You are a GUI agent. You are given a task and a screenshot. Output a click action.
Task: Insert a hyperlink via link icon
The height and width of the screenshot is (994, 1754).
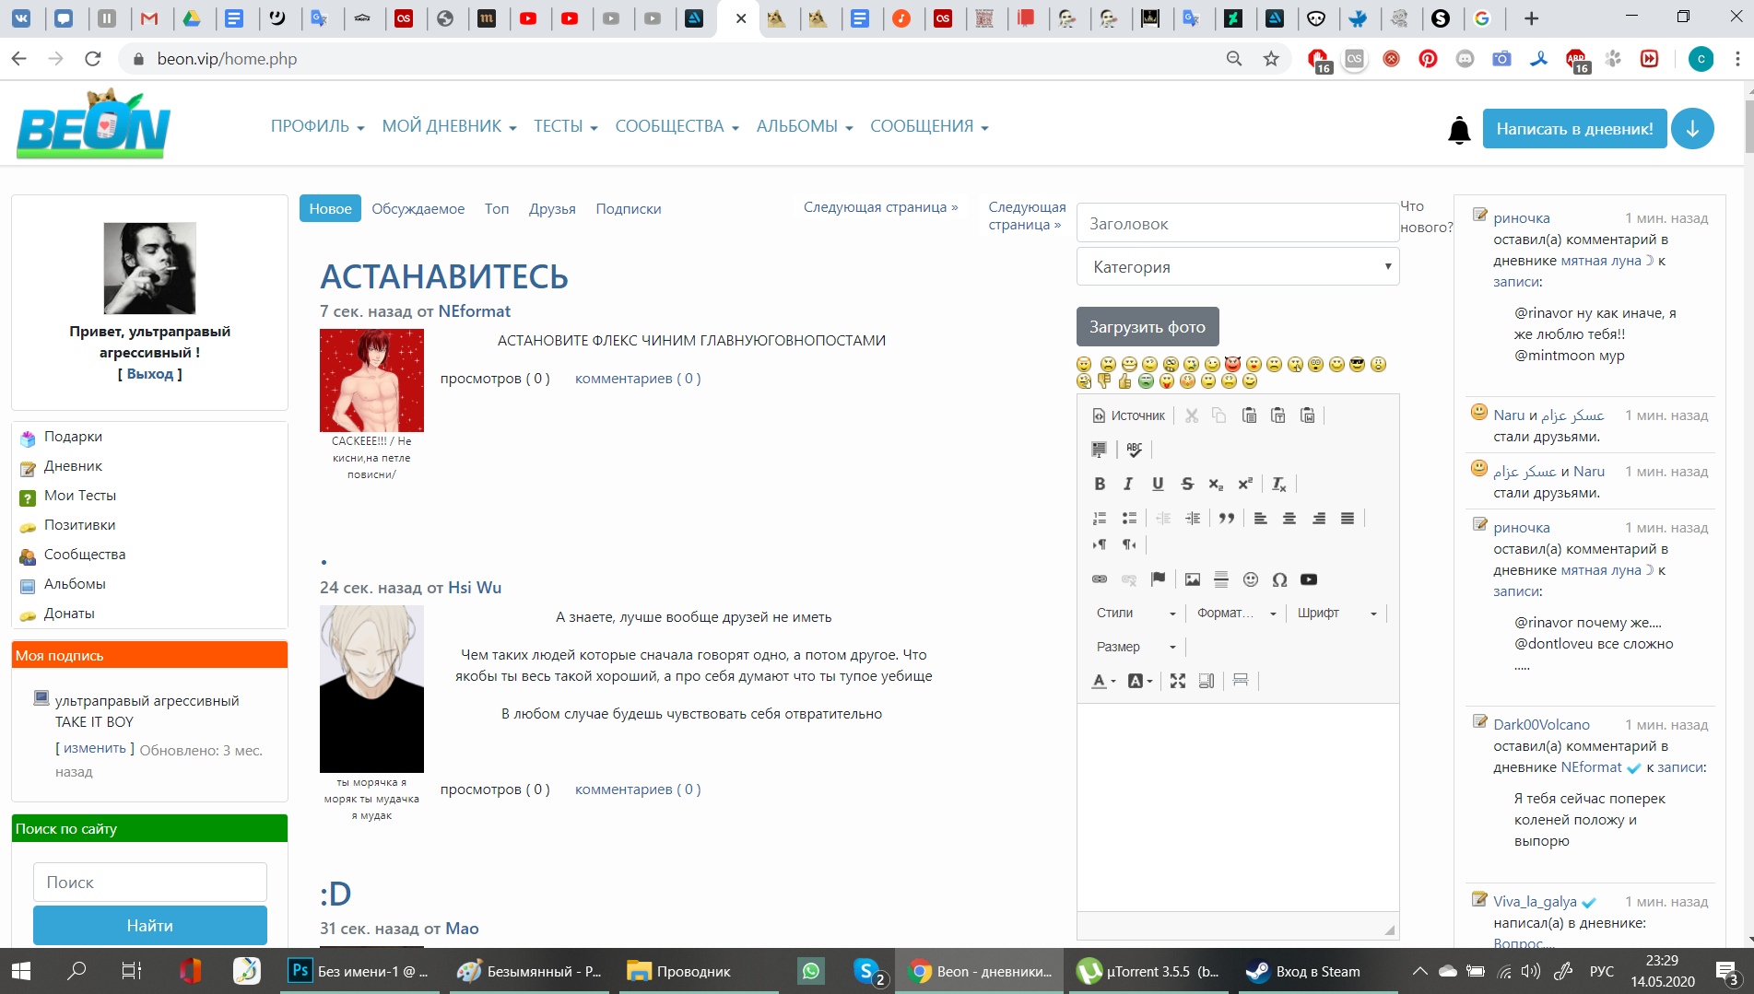[1100, 579]
